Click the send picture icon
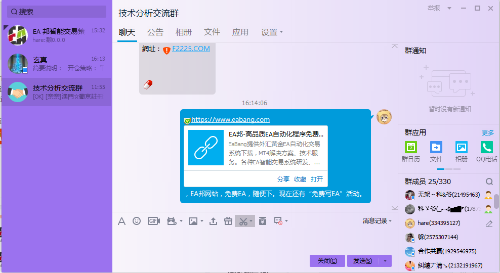The height and width of the screenshot is (273, 500). (x=193, y=221)
